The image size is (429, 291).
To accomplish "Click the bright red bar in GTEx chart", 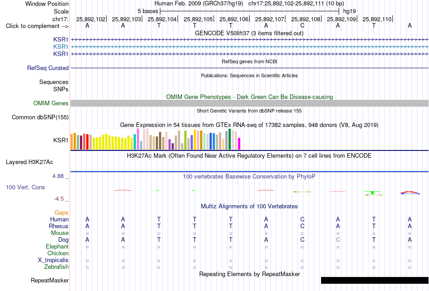I will click(x=87, y=142).
